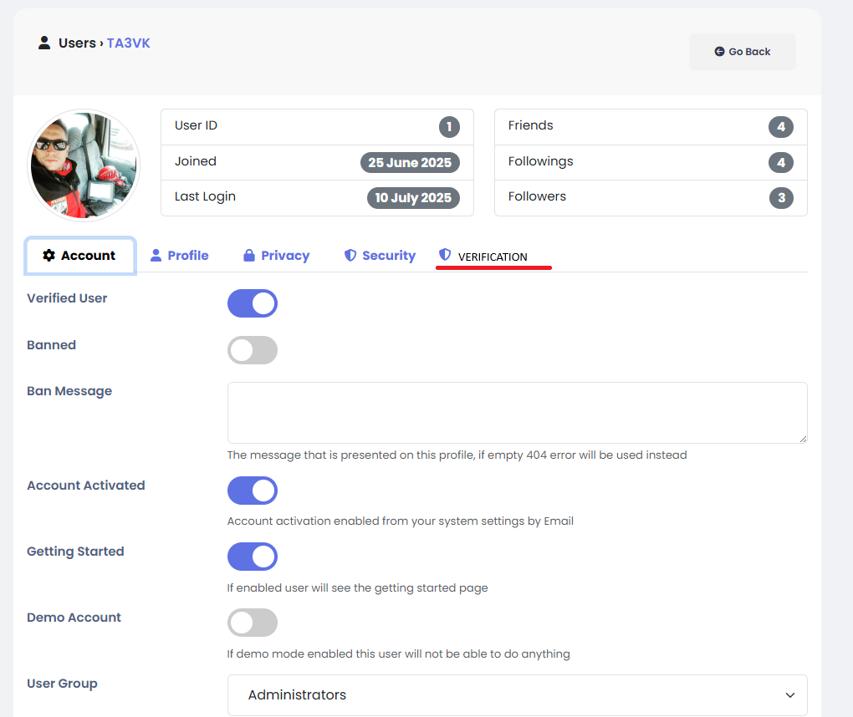Click the account activation by Email hint
The height and width of the screenshot is (717, 853).
pos(401,521)
